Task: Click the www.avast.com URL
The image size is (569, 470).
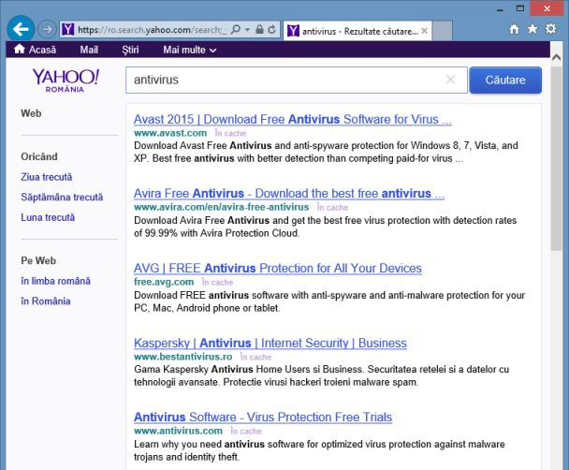Action: (x=170, y=133)
